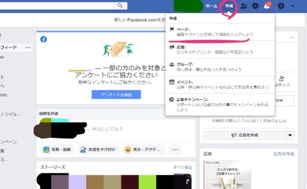The height and width of the screenshot is (189, 307).
Task: Click the invite person-plus icon
Action: (282, 79)
